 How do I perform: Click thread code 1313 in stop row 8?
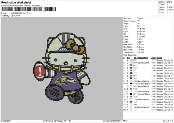153,79
